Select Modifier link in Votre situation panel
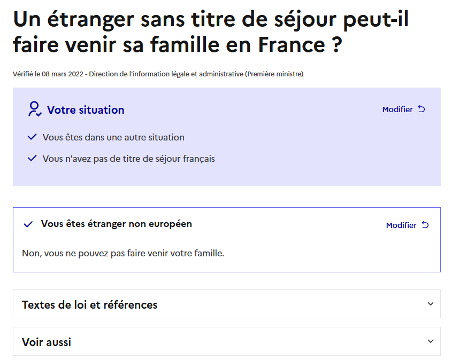The image size is (467, 361). tap(397, 109)
